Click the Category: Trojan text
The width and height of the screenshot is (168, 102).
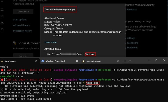click(54, 28)
